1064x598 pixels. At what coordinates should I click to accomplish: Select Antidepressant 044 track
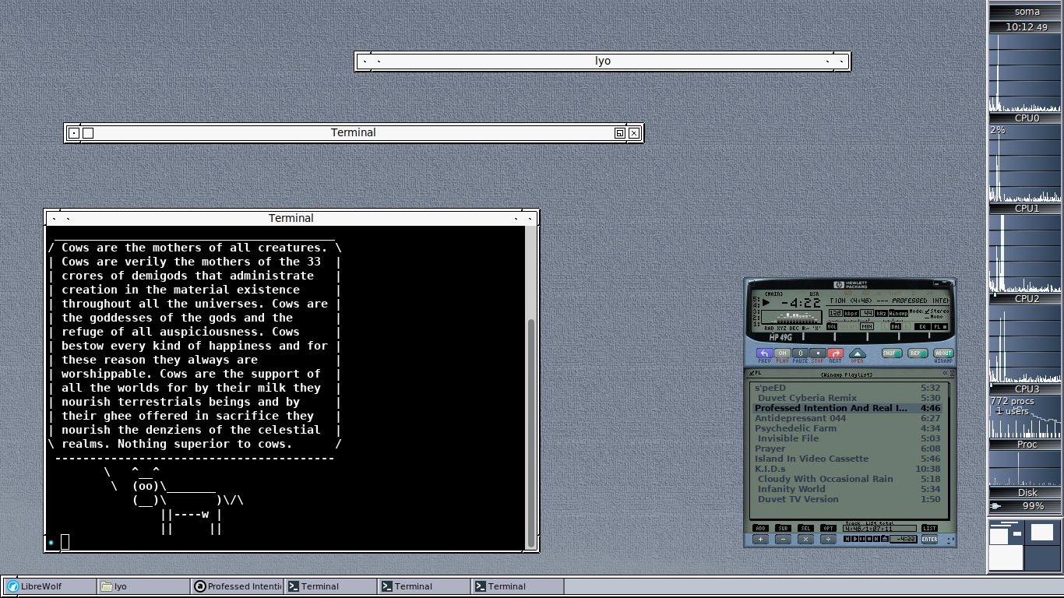(847, 418)
